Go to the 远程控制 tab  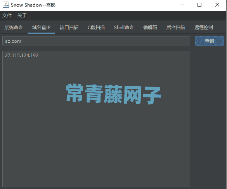pyautogui.click(x=204, y=28)
